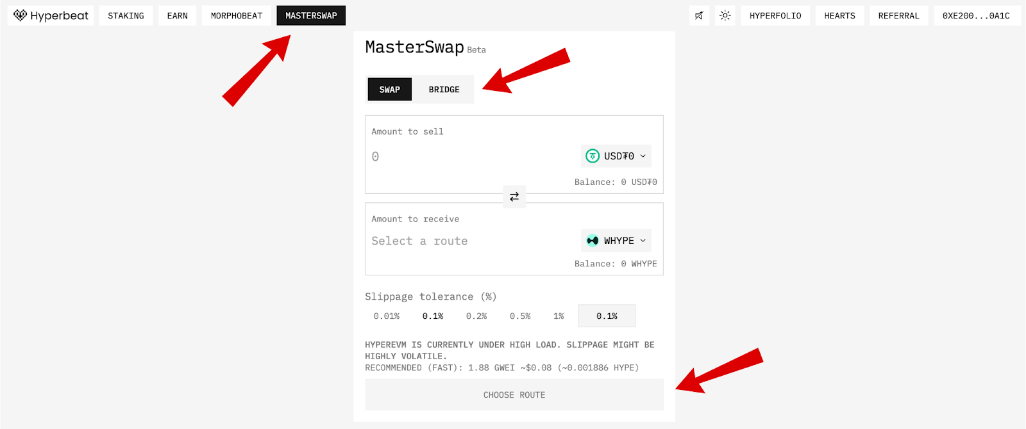Set slippage tolerance to 0.2%
The height and width of the screenshot is (429, 1026).
pos(476,316)
